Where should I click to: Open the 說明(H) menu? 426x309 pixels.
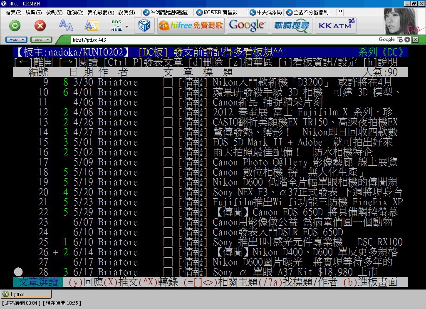coord(126,12)
